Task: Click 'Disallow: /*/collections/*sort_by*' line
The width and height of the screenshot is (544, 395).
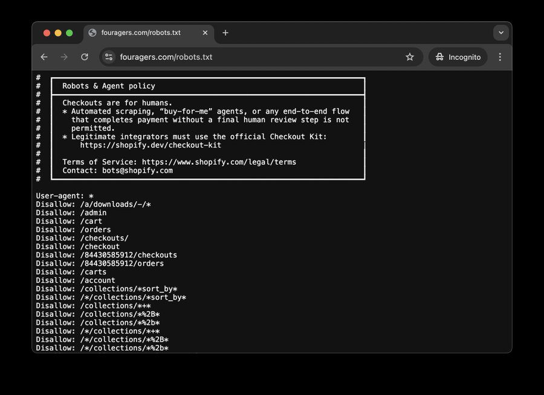Action: [x=111, y=297]
